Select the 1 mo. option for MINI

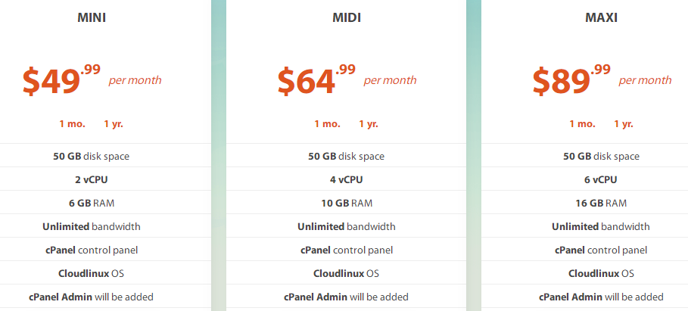(72, 123)
